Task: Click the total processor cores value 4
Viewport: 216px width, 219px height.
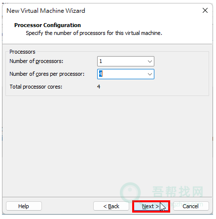Action: coord(99,87)
